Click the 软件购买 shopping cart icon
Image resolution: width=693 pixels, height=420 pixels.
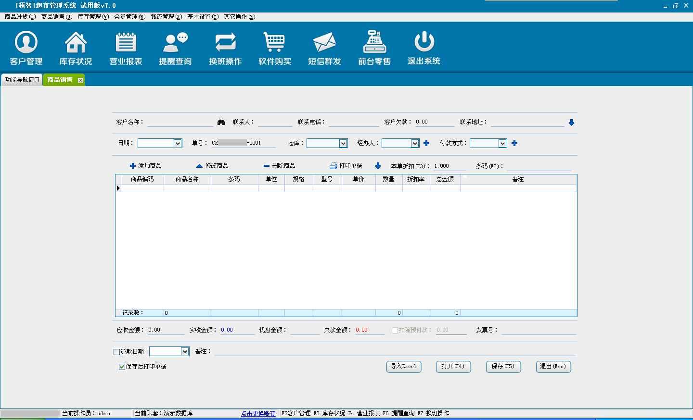pyautogui.click(x=275, y=43)
